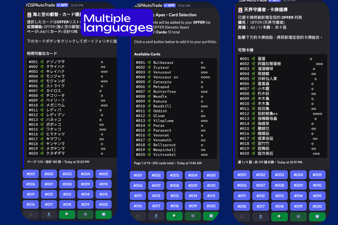Click the person icon button in English panel
338x225 pixels.
click(x=156, y=216)
